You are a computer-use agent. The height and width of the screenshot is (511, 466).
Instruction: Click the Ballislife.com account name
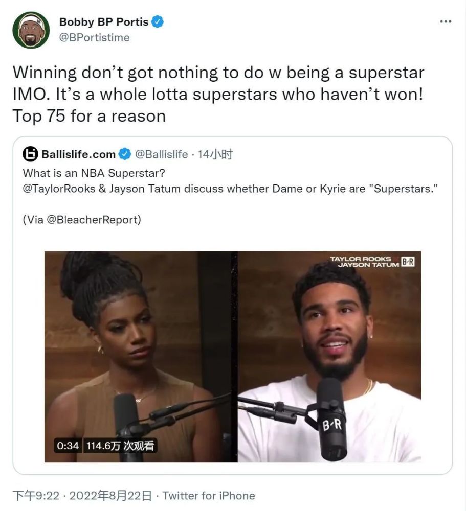(x=78, y=154)
